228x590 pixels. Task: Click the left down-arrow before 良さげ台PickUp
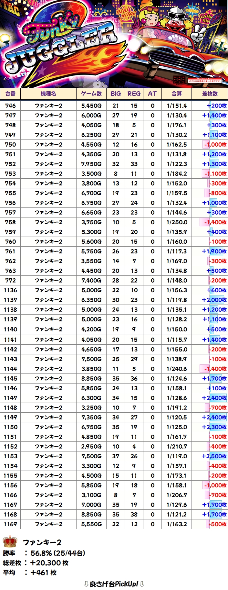pos(86,584)
